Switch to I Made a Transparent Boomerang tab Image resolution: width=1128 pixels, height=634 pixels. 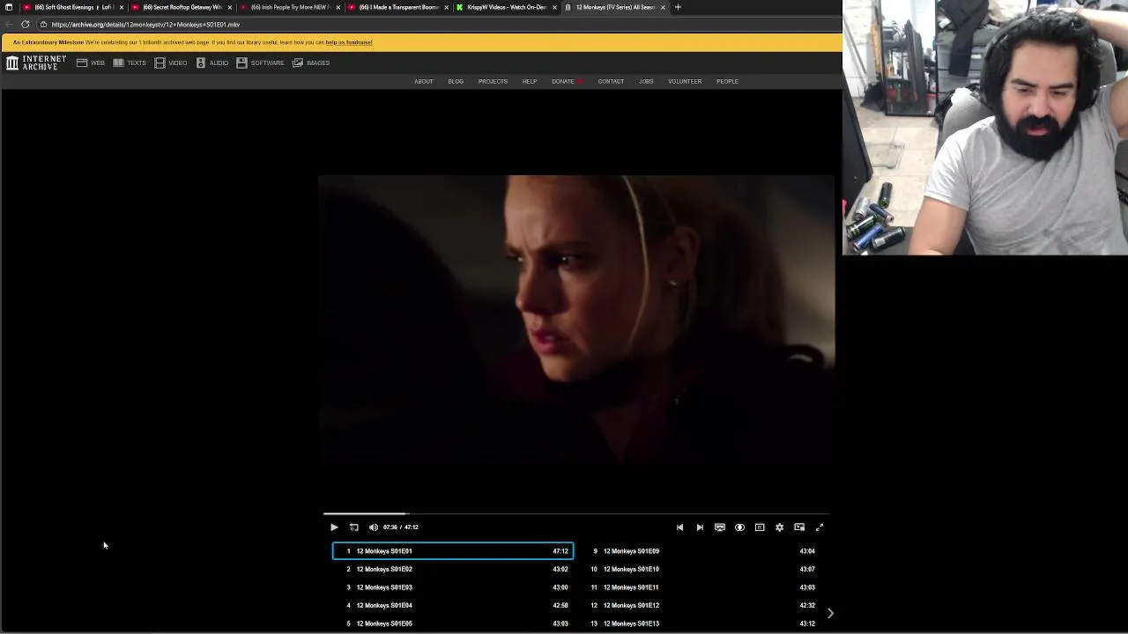tap(397, 7)
